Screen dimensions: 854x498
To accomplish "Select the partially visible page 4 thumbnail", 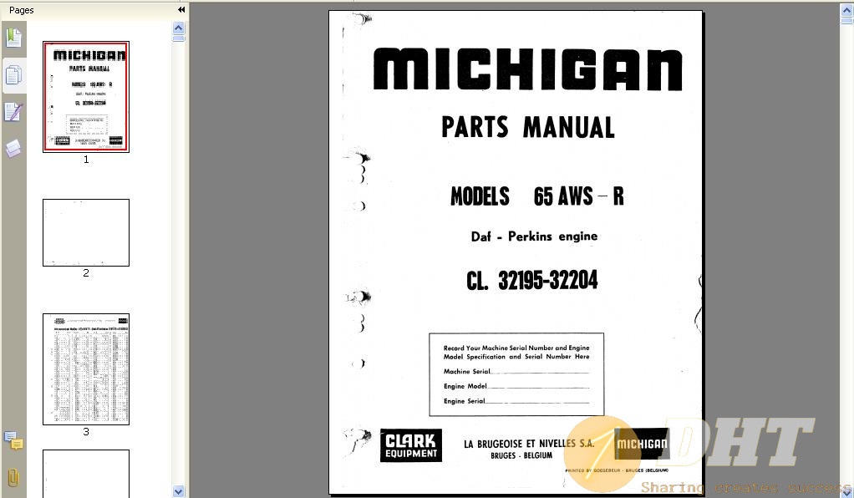I will (86, 474).
